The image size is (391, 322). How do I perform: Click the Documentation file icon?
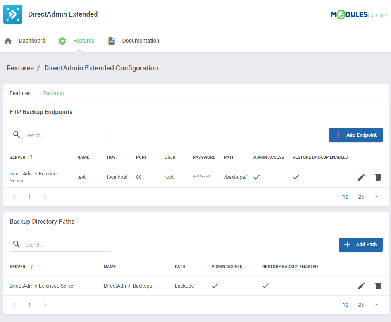click(x=112, y=41)
